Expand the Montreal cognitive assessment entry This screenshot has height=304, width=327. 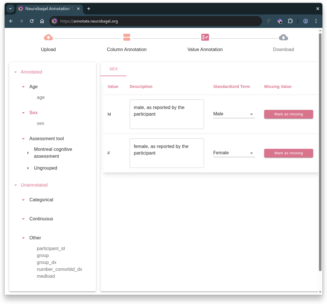click(x=28, y=153)
